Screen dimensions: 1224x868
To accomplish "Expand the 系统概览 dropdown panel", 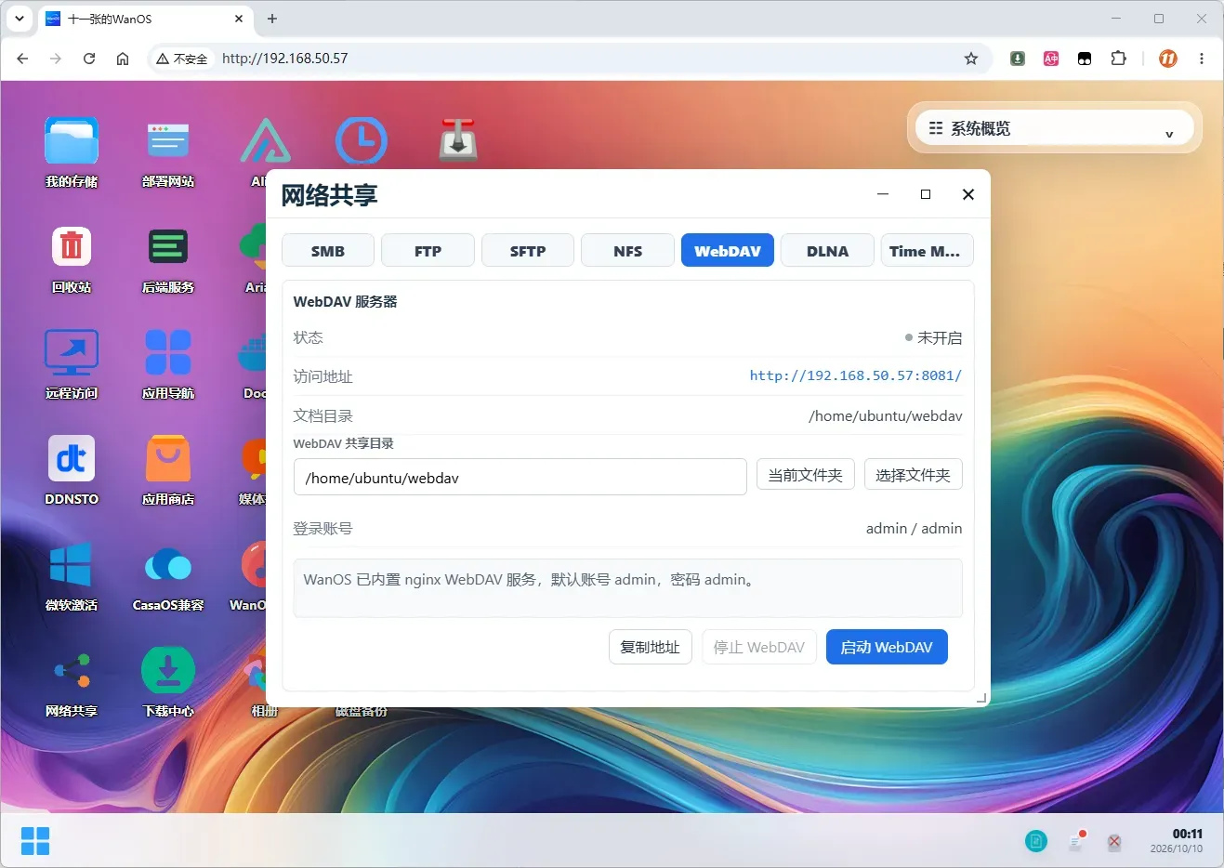I will [x=1055, y=128].
